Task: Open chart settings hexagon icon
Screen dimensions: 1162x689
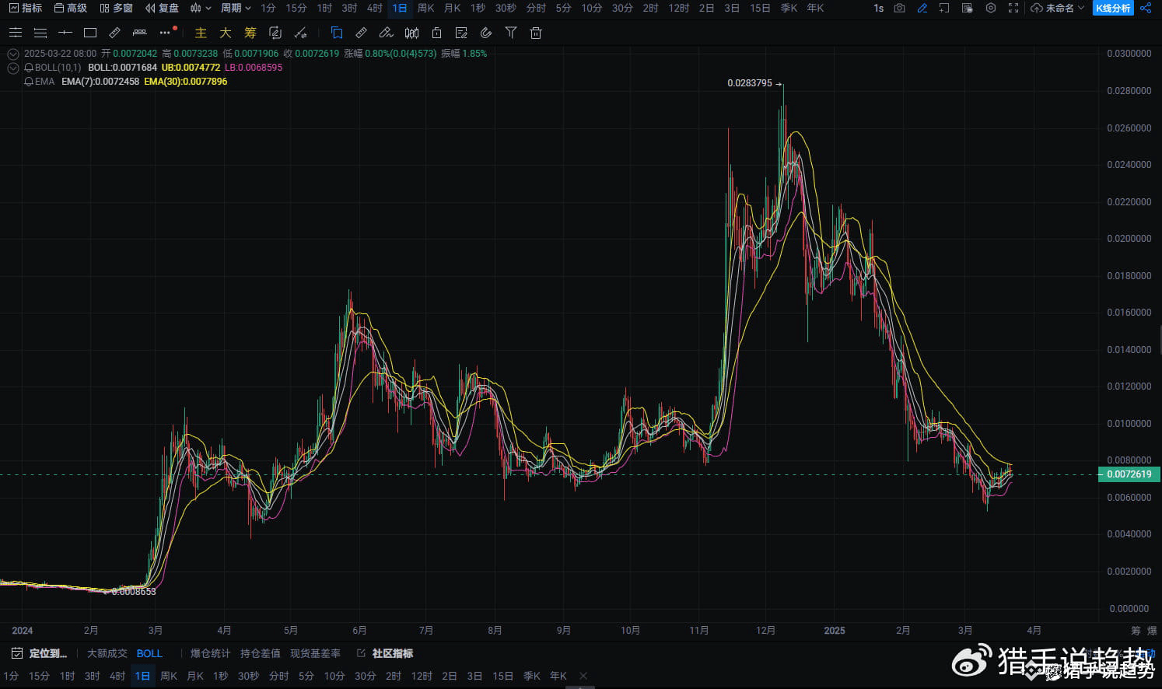Action: (x=990, y=8)
